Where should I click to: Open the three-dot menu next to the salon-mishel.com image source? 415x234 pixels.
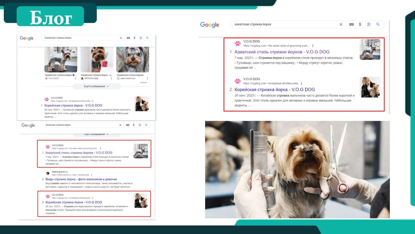(x=147, y=78)
